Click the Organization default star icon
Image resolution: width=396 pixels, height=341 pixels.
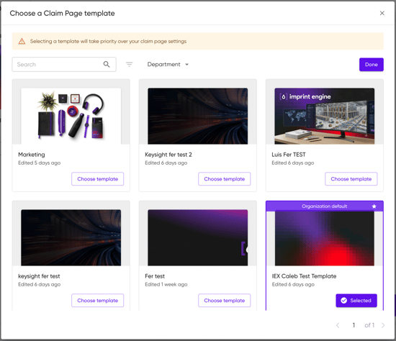374,206
